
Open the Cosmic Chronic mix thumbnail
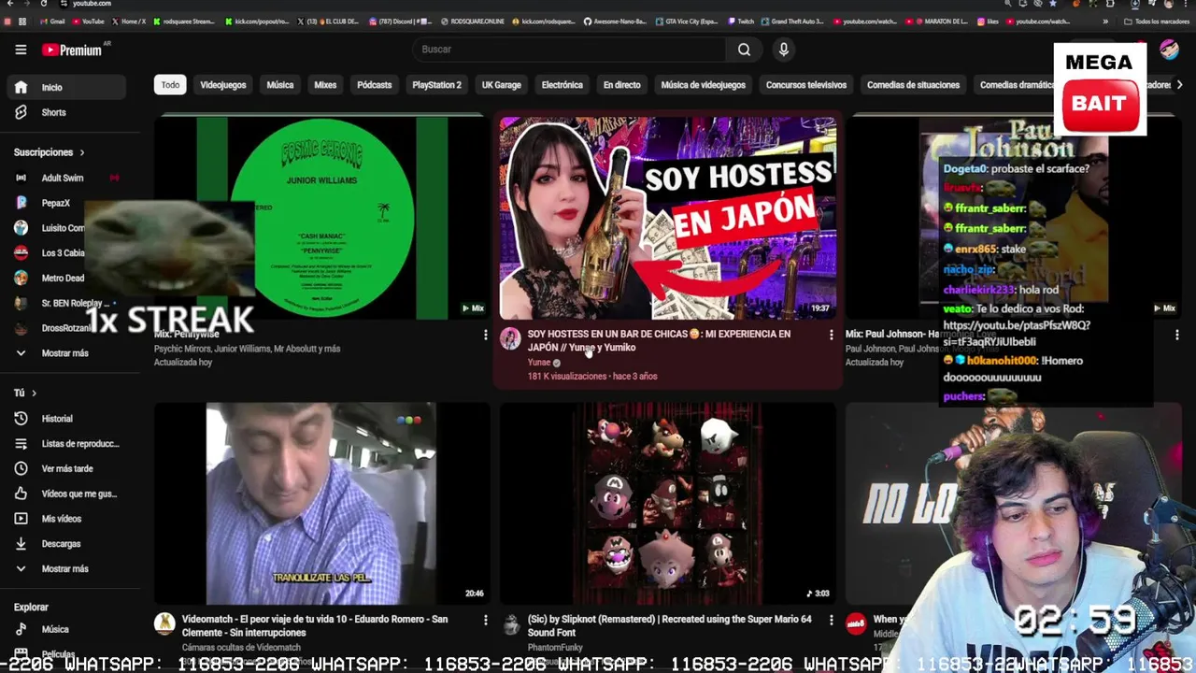pos(322,218)
